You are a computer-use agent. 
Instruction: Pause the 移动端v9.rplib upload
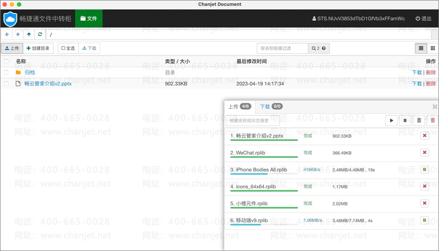424,220
